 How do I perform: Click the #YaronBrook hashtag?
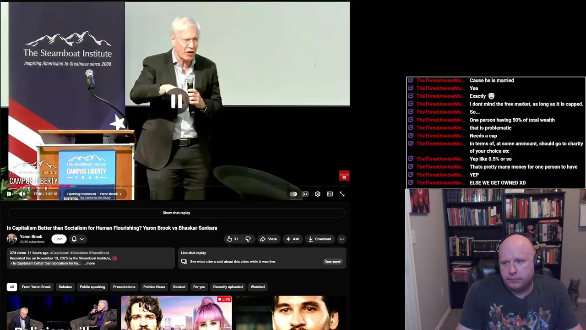point(99,253)
